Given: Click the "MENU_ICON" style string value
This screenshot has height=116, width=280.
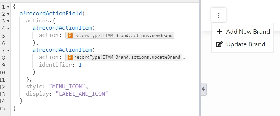Looking at the screenshot, I should click(x=67, y=86).
